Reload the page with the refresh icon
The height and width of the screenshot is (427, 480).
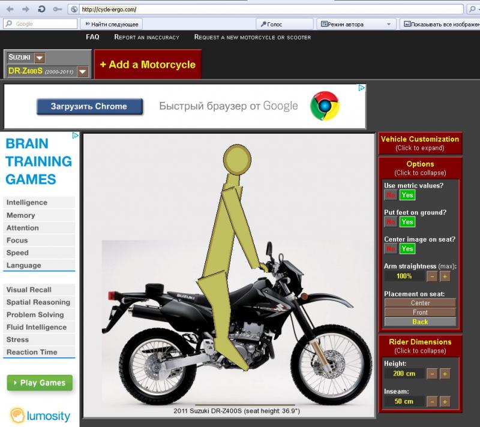click(41, 9)
